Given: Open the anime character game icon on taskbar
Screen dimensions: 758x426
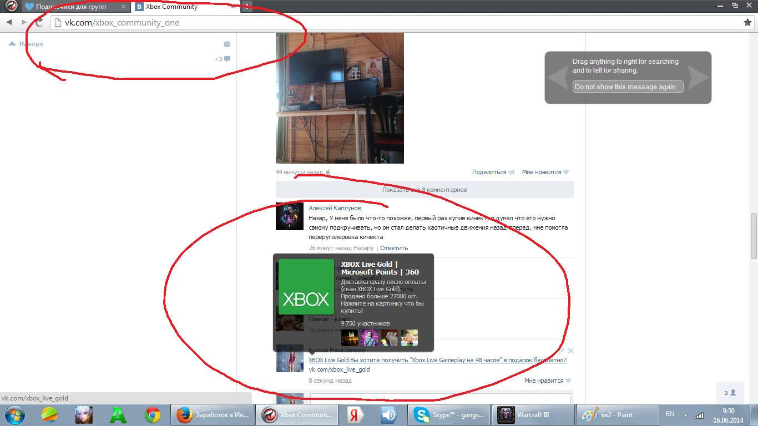Looking at the screenshot, I should pos(83,414).
